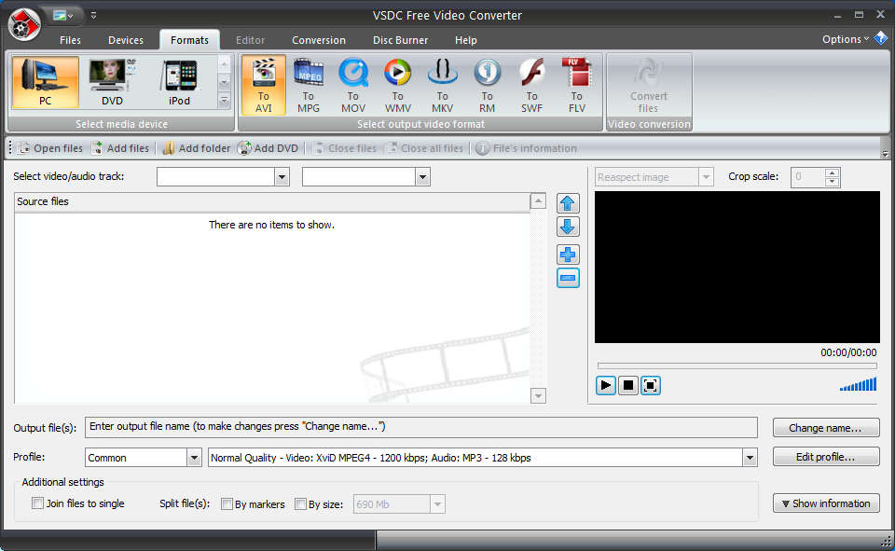The width and height of the screenshot is (895, 551).
Task: Open the Devices tab
Action: [x=126, y=40]
